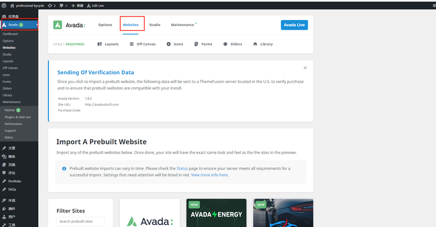Click the Search prebuilt sites field
The width and height of the screenshot is (436, 227).
(x=81, y=222)
